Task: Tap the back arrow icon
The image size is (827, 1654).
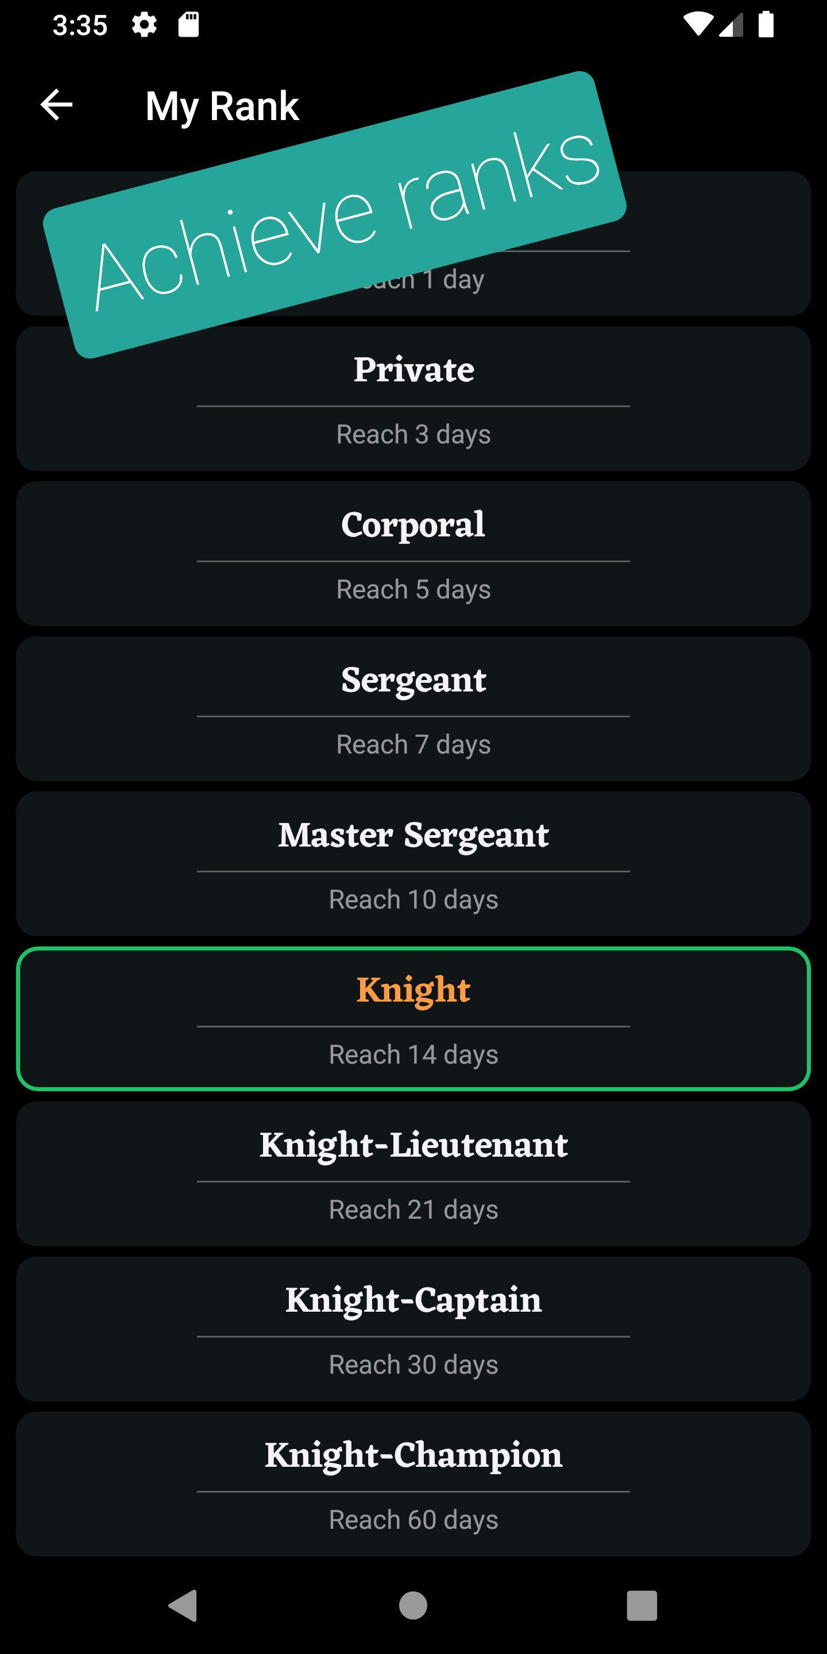Action: [56, 105]
